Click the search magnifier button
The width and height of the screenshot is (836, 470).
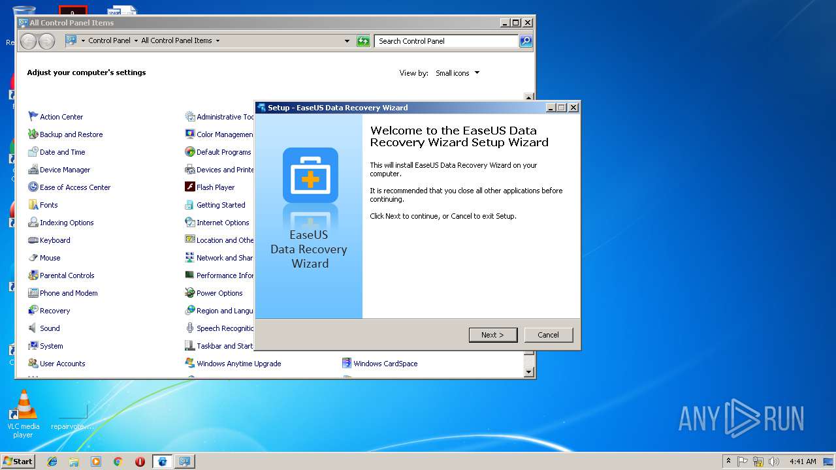(x=526, y=41)
